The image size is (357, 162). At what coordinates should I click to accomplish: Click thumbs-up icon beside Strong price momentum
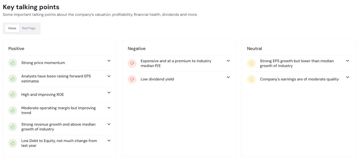pos(13,63)
